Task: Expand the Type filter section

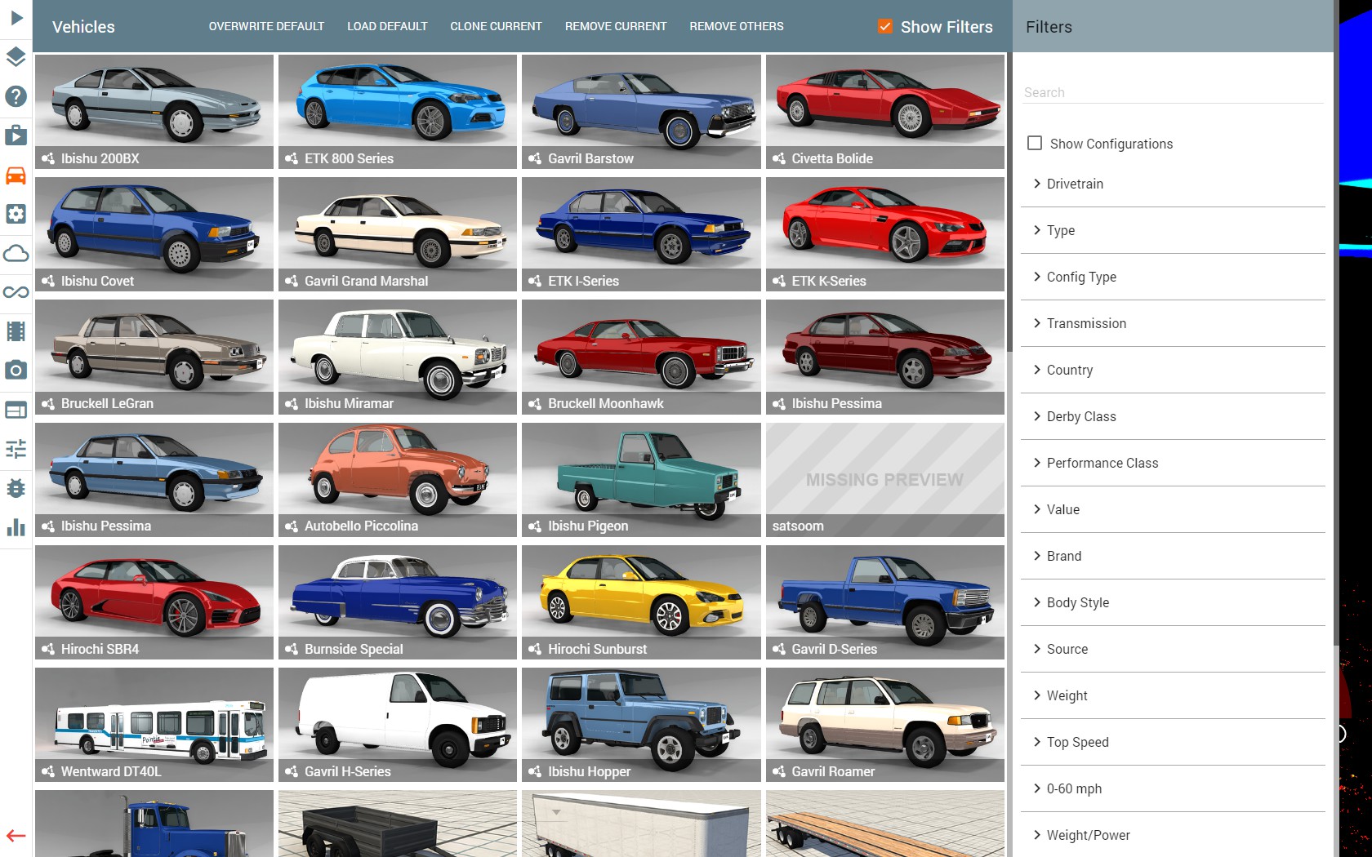Action: point(1173,230)
